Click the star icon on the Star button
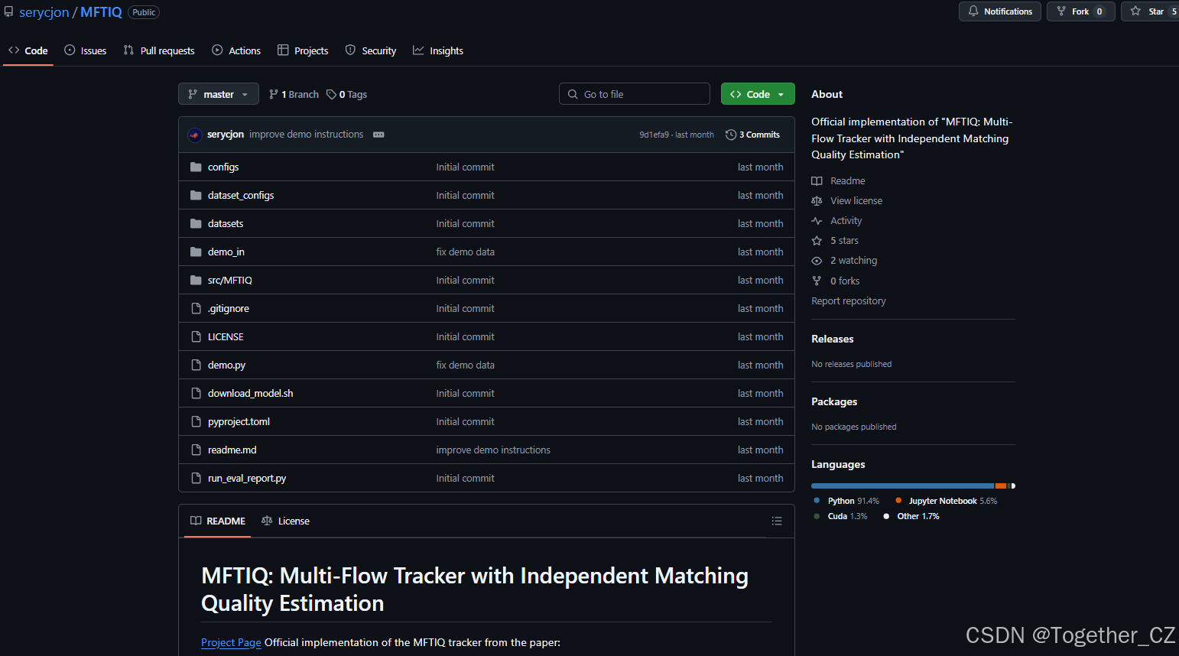Screen dimensions: 1179x656 1135,11
